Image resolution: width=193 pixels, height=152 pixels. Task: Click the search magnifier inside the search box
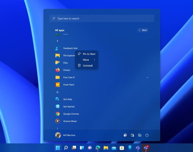(54, 18)
